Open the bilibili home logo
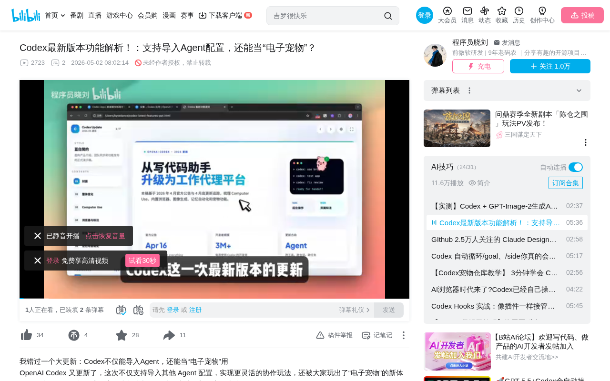Viewport: 610px width, 381px height. [26, 15]
